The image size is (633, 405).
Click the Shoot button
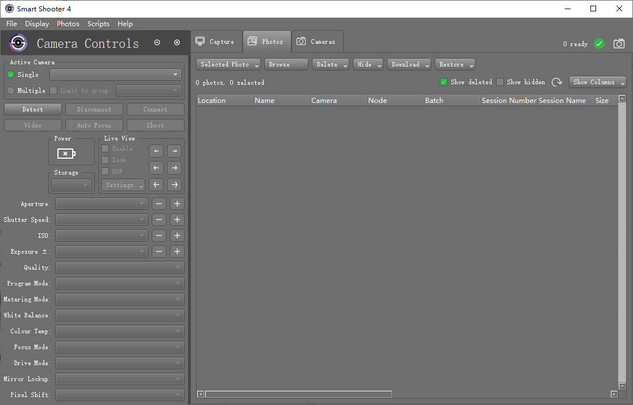pos(156,125)
